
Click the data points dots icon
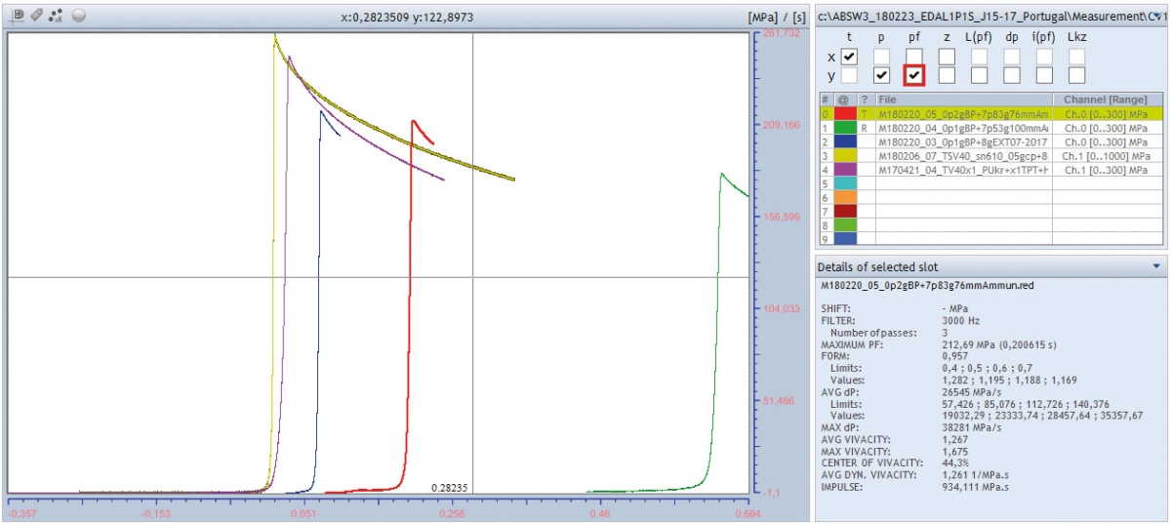(56, 16)
